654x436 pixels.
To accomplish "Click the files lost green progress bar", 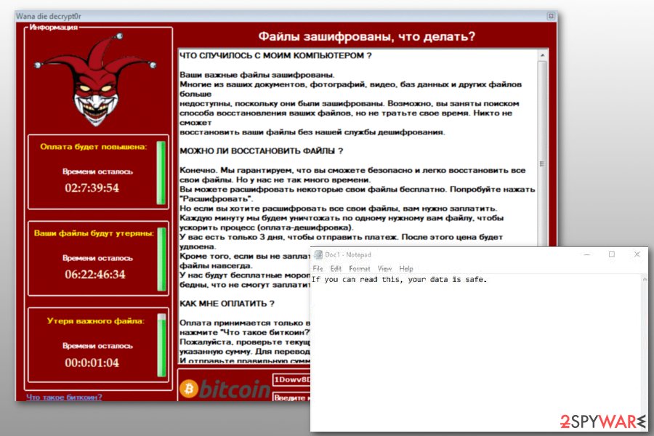I will tap(162, 259).
